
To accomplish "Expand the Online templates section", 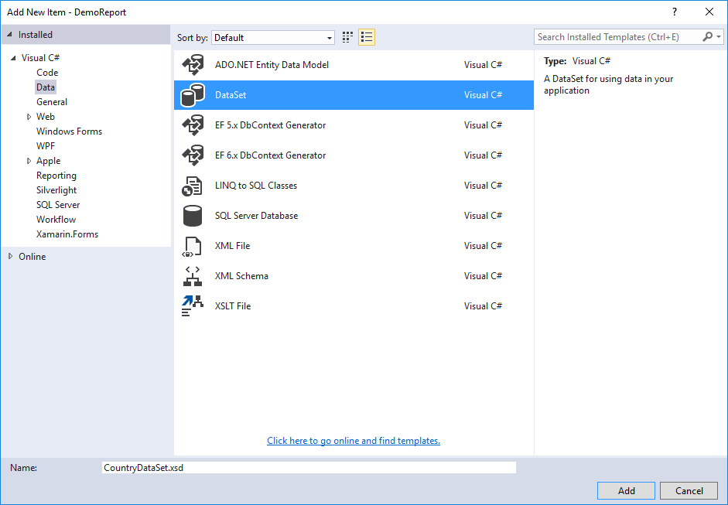I will [x=11, y=256].
